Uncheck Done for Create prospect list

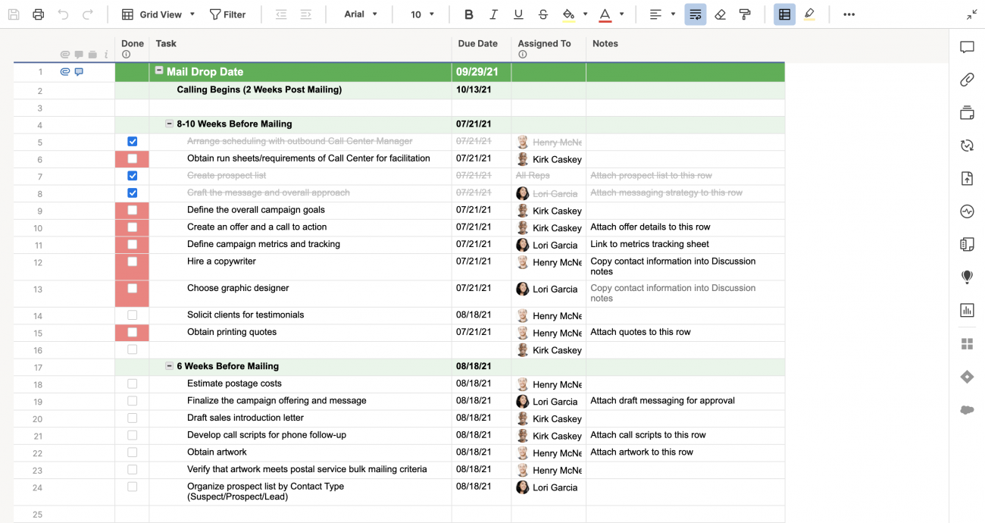pyautogui.click(x=133, y=175)
